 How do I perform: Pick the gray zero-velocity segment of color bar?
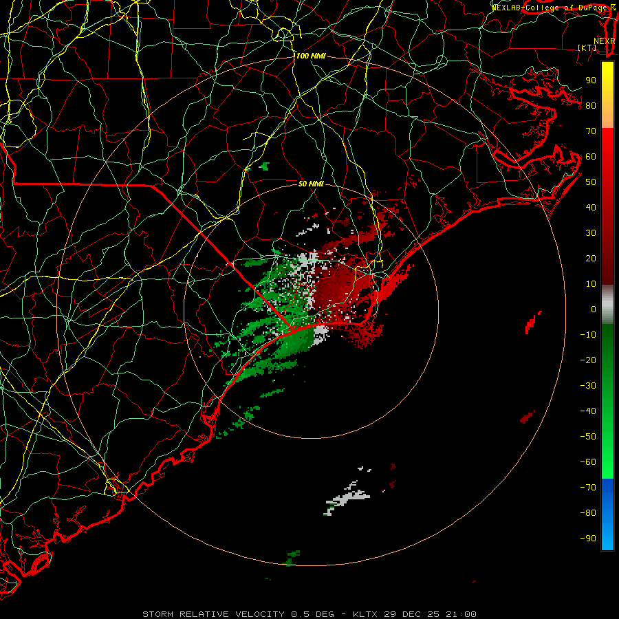(x=607, y=305)
